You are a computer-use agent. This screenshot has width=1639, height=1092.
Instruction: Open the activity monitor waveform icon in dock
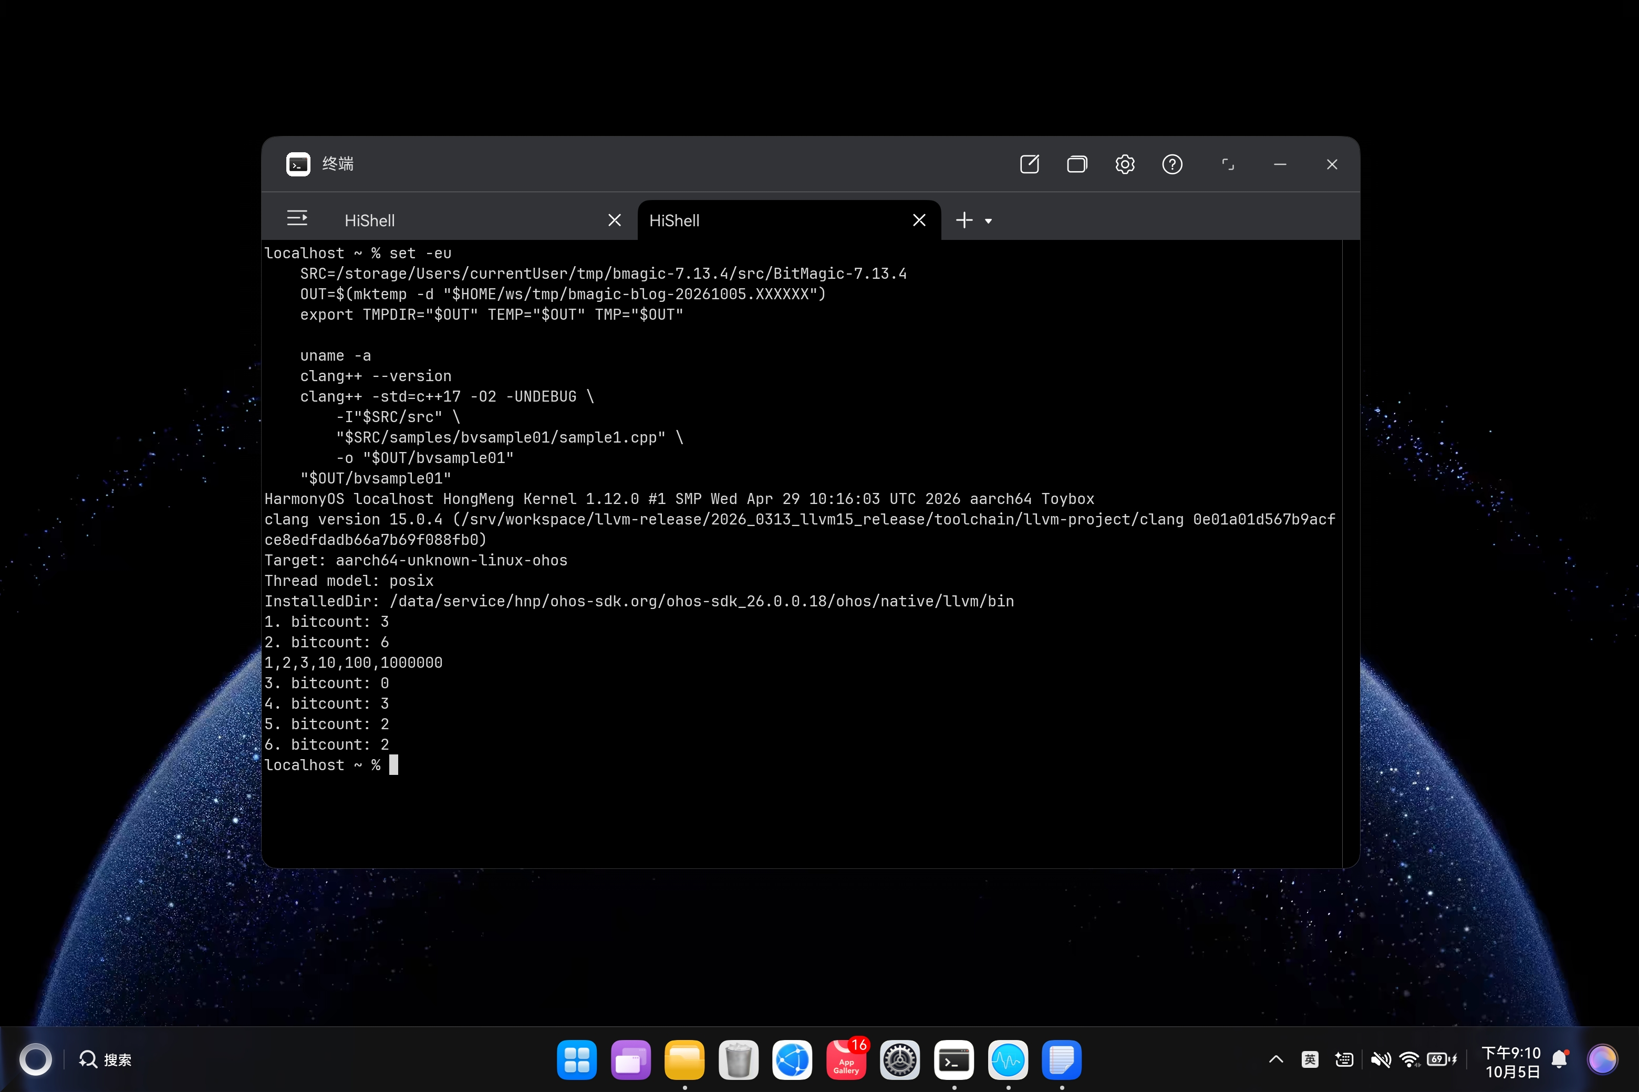[1008, 1059]
